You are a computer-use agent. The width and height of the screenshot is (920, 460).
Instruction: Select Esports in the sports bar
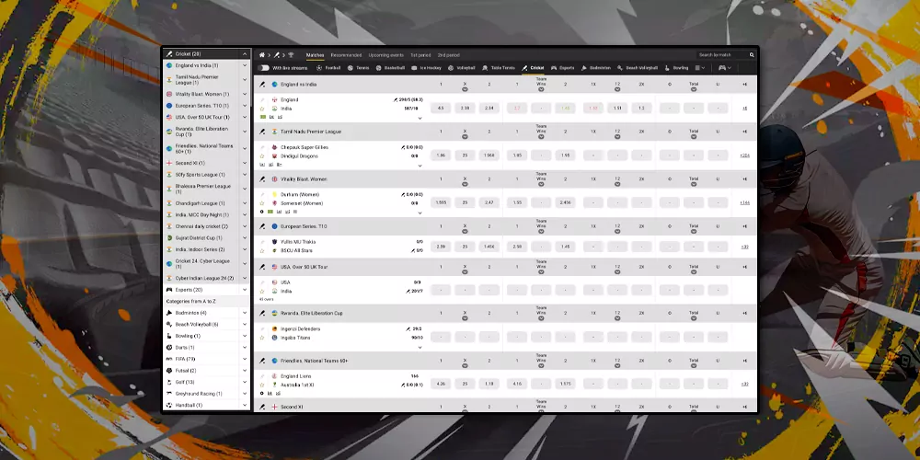pyautogui.click(x=563, y=68)
